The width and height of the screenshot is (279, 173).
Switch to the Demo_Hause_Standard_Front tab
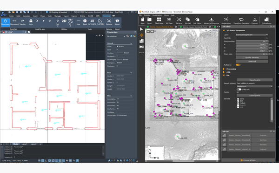[x=195, y=27]
